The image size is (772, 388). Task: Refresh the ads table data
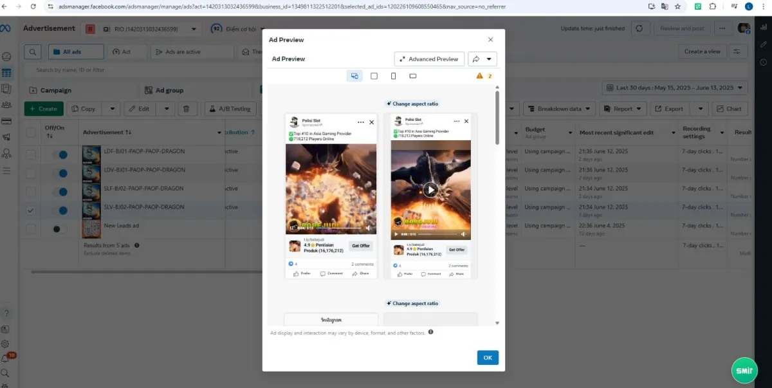[639, 28]
